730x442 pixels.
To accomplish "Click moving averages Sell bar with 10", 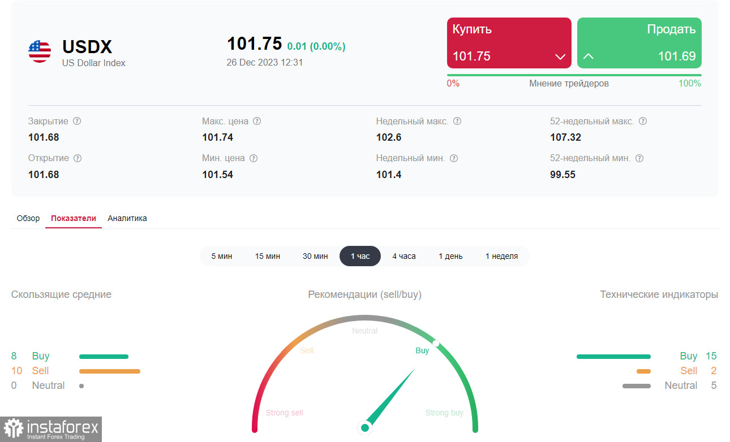I will 110,371.
